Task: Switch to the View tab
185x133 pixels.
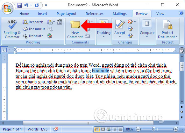Action: pyautogui.click(x=160, y=14)
